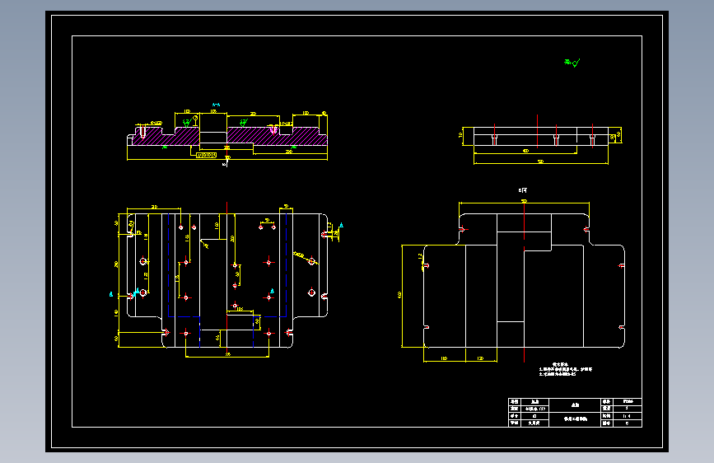
Task: Click the magenta-hatched cross-section view
Action: pos(226,136)
